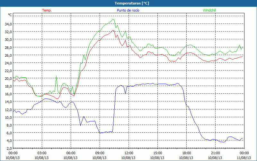The width and height of the screenshot is (257, 161).
Task: Click the '14,0' y-axis value
Action: pos(8,102)
